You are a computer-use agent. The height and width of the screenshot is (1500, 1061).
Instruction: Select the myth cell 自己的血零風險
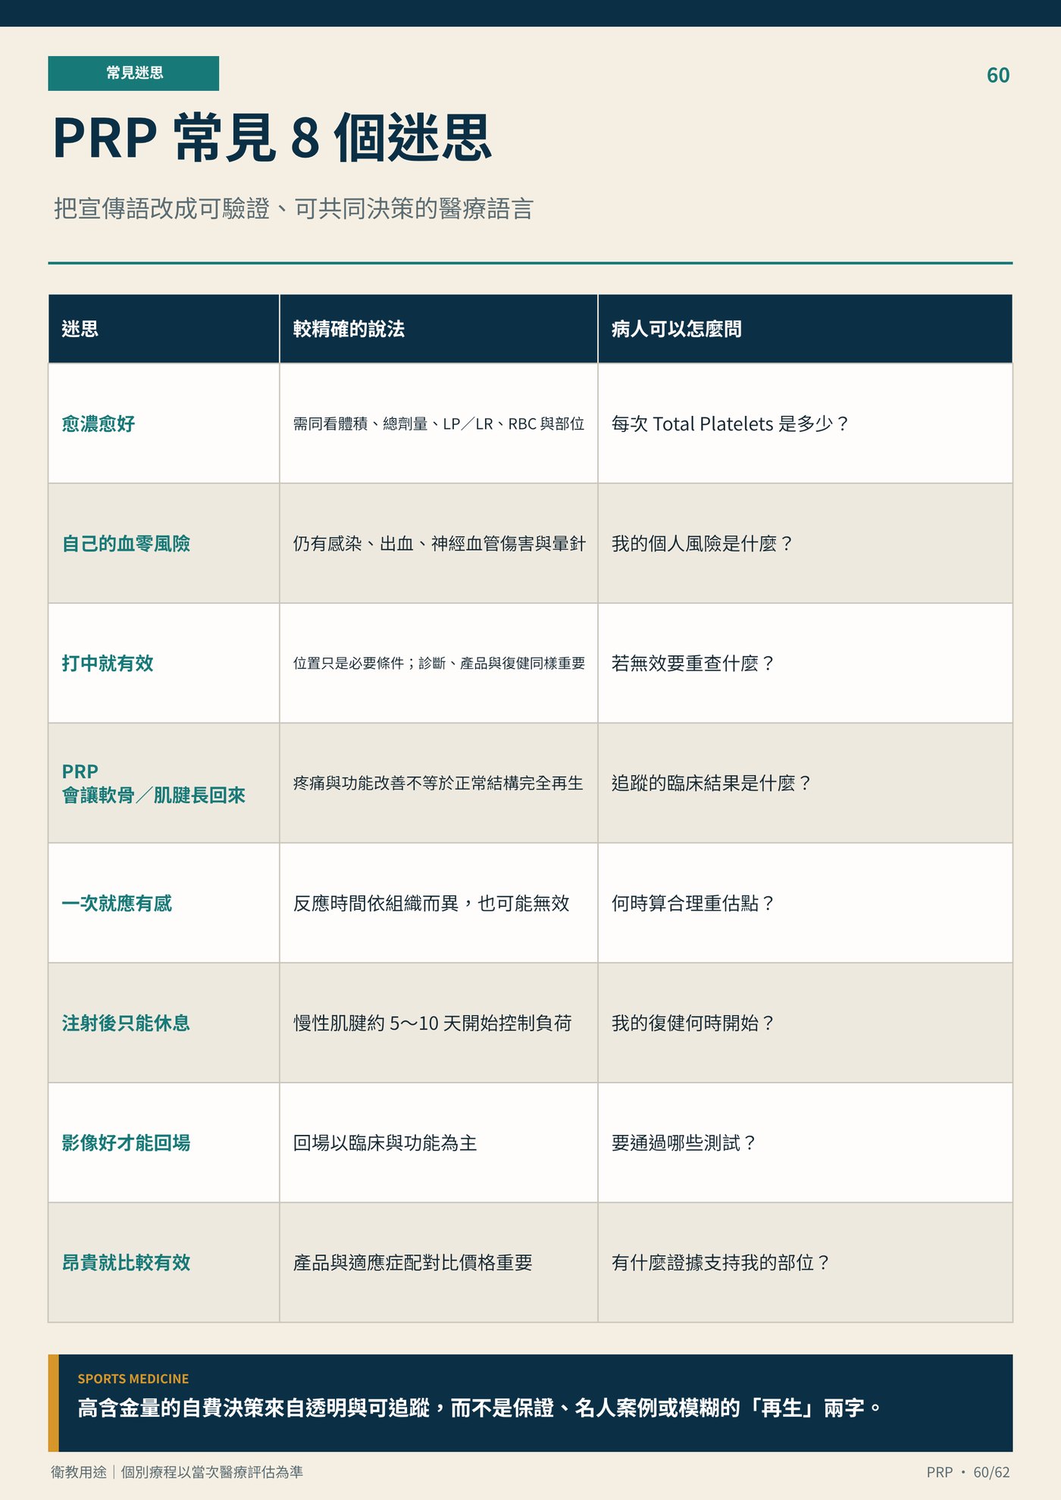(164, 543)
